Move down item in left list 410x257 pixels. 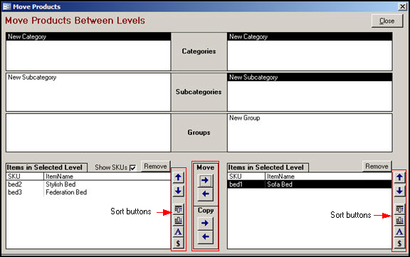click(179, 191)
